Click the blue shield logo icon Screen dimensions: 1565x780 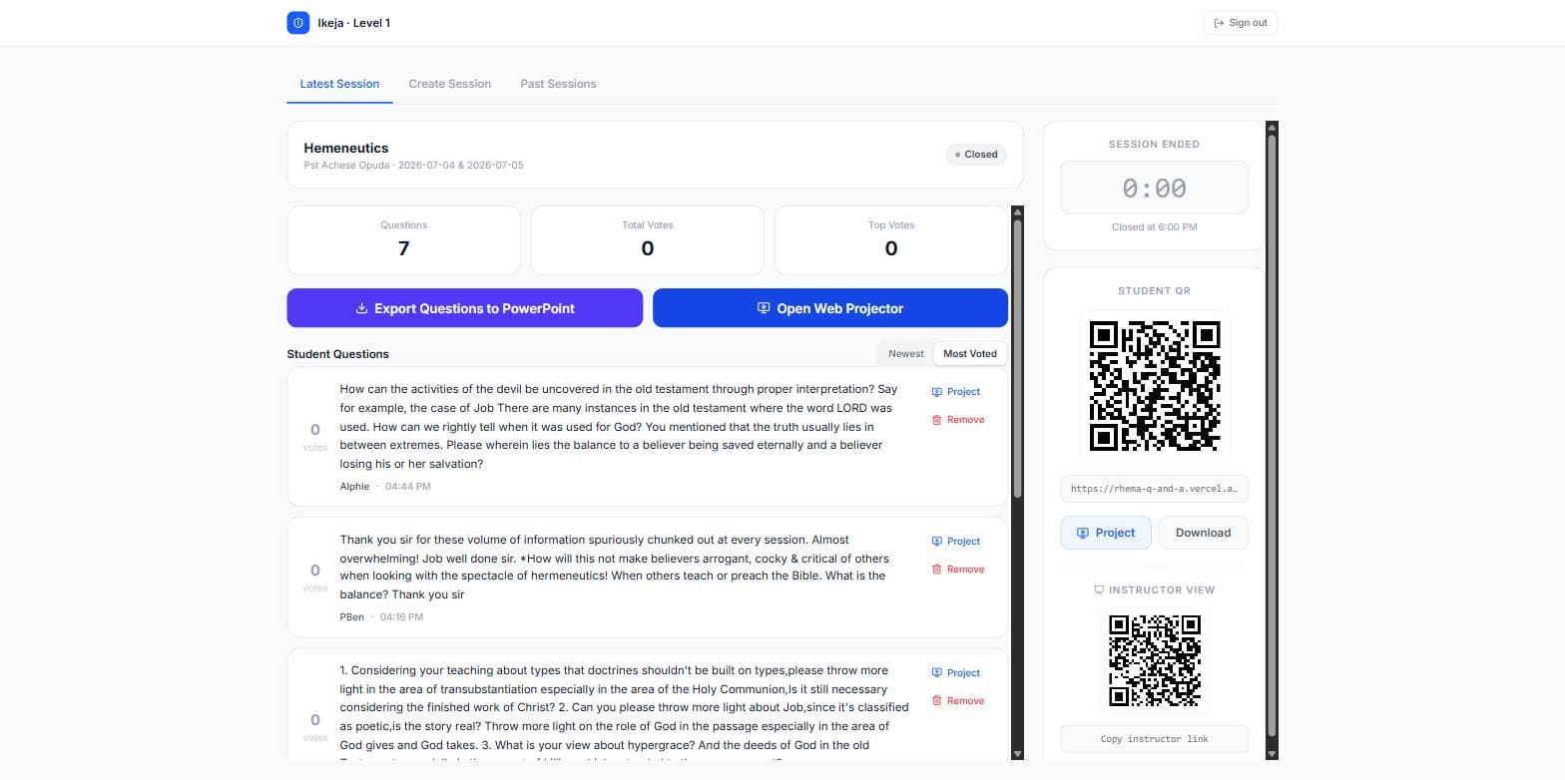pos(297,23)
